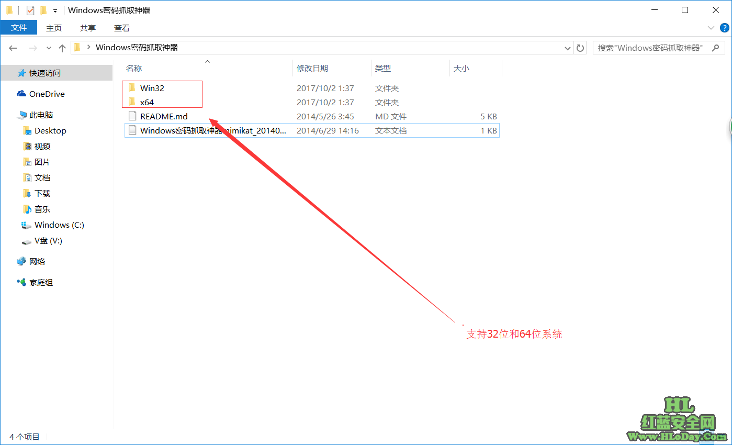Click date 2014/5/26 3:45 of README.md

click(x=325, y=117)
